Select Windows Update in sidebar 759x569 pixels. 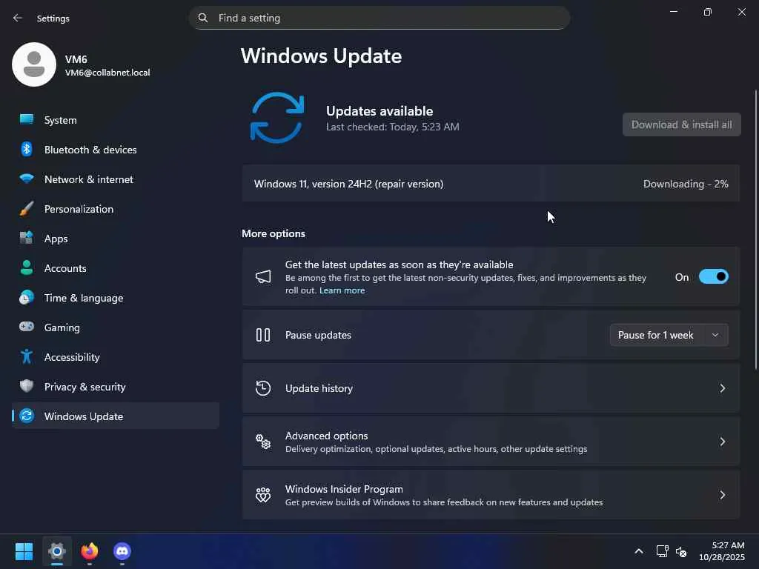click(x=115, y=416)
